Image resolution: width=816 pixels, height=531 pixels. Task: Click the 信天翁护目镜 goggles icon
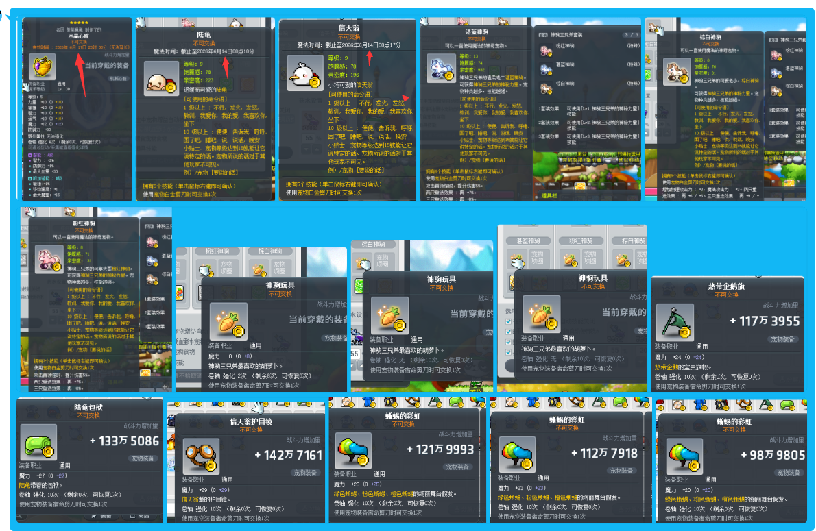click(x=202, y=456)
